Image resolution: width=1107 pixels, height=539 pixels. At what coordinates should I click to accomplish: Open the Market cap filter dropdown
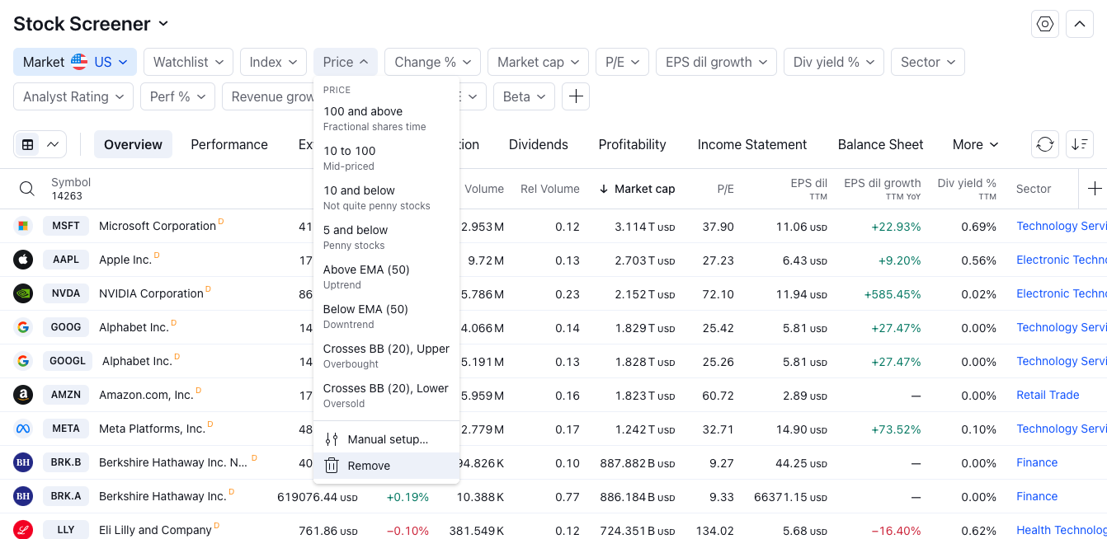tap(538, 62)
